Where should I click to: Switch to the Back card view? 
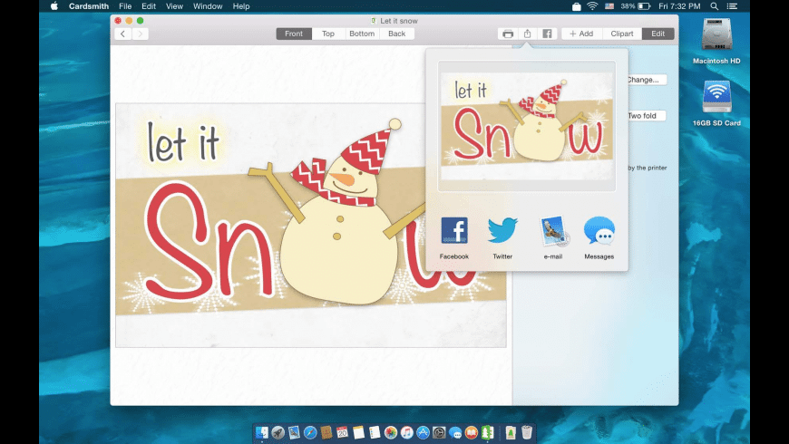[396, 34]
